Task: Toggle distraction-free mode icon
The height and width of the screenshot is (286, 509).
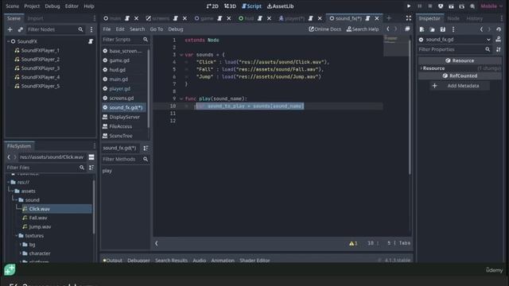Action: (x=408, y=18)
